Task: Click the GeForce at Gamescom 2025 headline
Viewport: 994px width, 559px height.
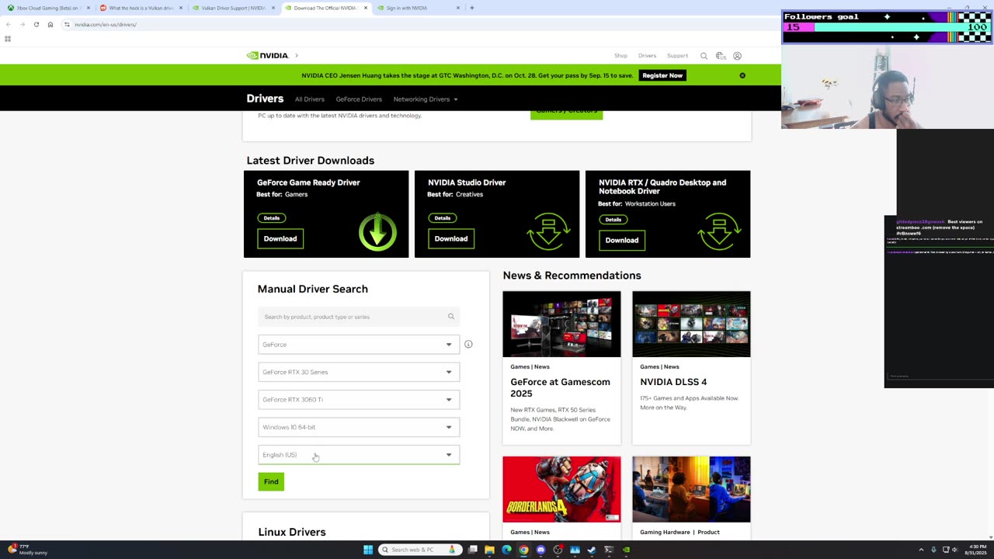Action: (560, 387)
